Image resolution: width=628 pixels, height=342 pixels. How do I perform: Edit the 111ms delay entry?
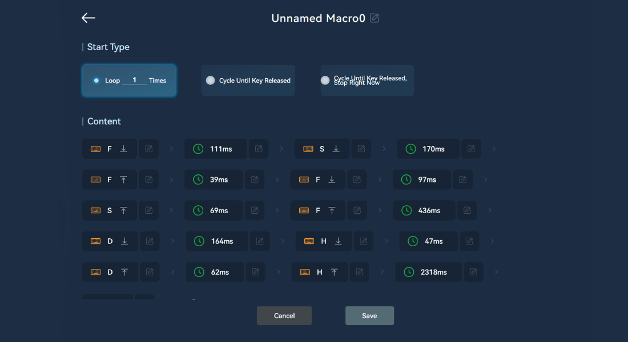click(x=259, y=149)
